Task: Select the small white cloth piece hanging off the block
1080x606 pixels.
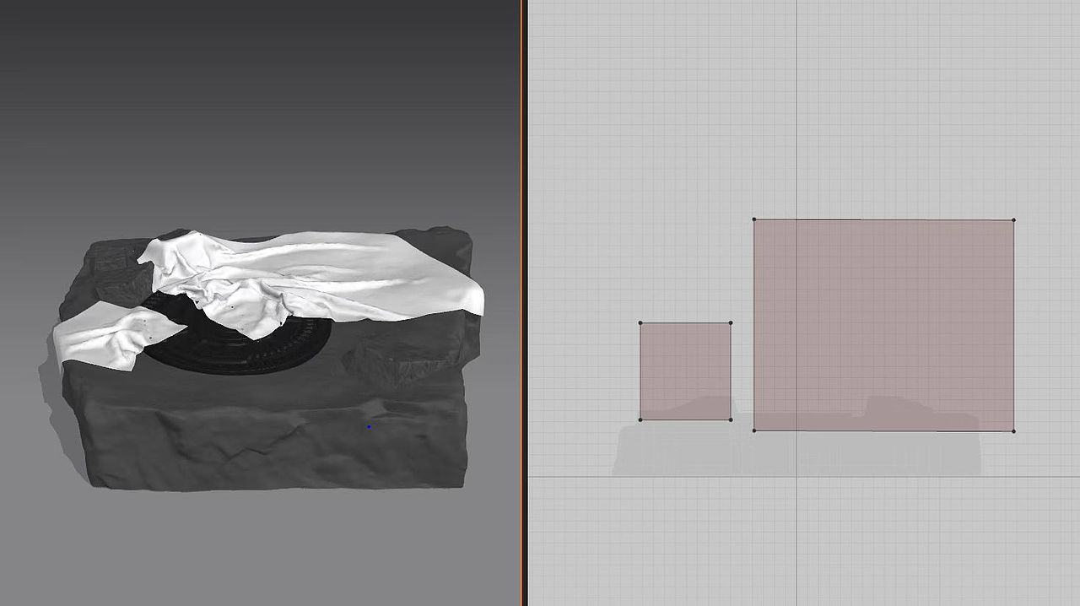Action: click(105, 338)
